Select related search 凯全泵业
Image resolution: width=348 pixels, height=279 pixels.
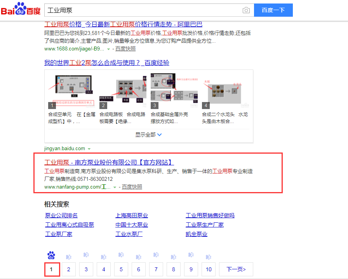point(197,234)
